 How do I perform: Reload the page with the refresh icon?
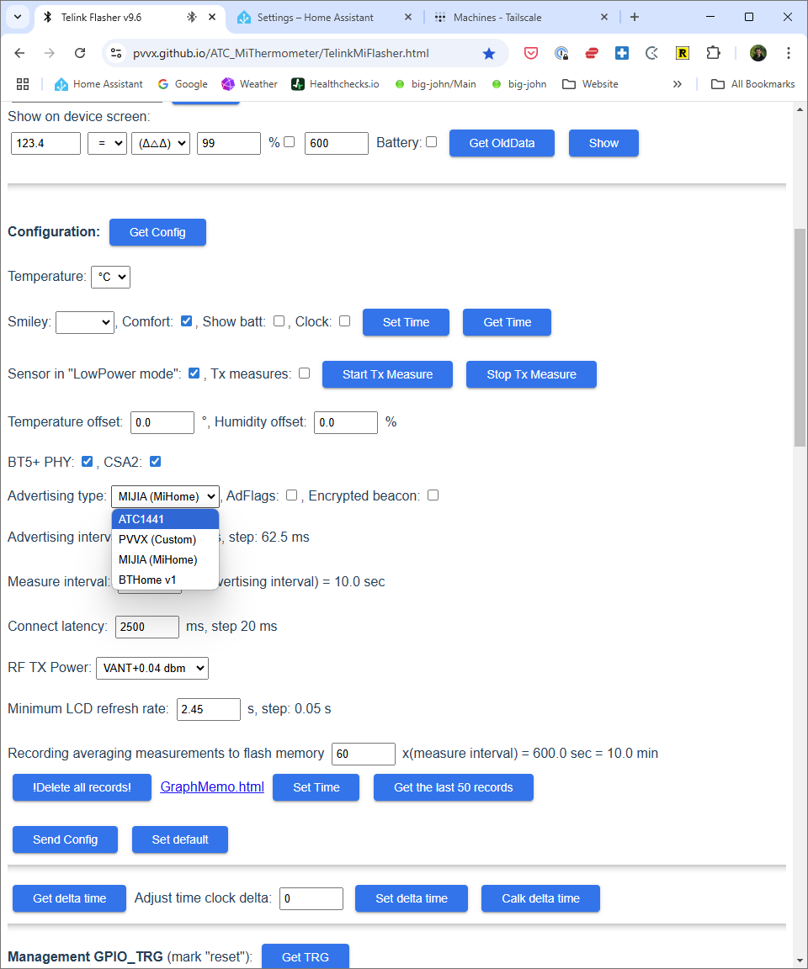(80, 53)
